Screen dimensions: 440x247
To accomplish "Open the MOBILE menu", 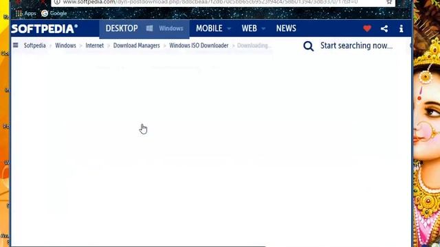I will [209, 28].
